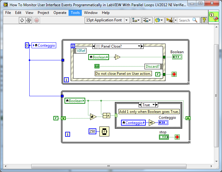Open the Window menu
222x172 pixels.
click(91, 13)
